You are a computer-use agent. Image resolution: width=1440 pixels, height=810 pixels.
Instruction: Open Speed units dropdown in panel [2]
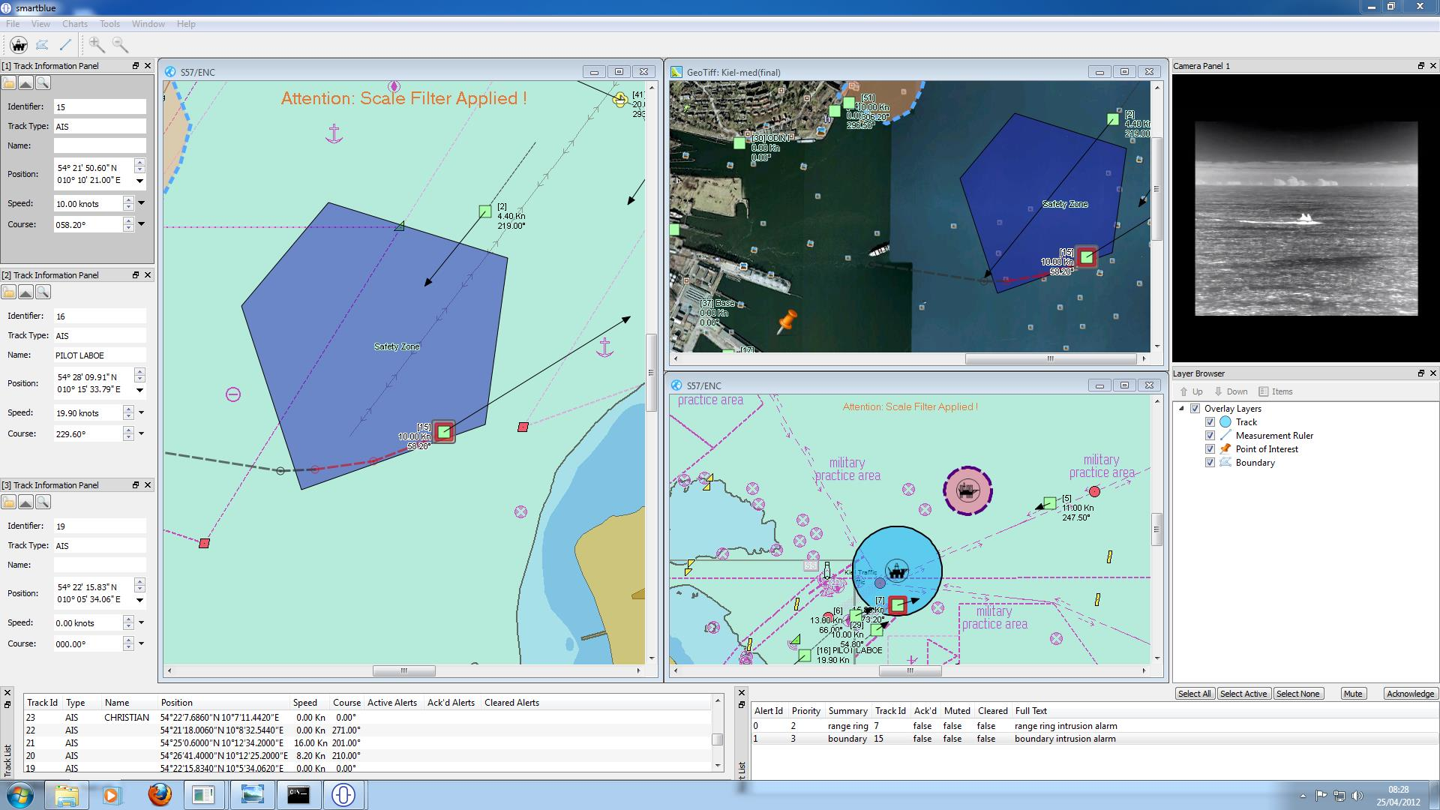[141, 412]
